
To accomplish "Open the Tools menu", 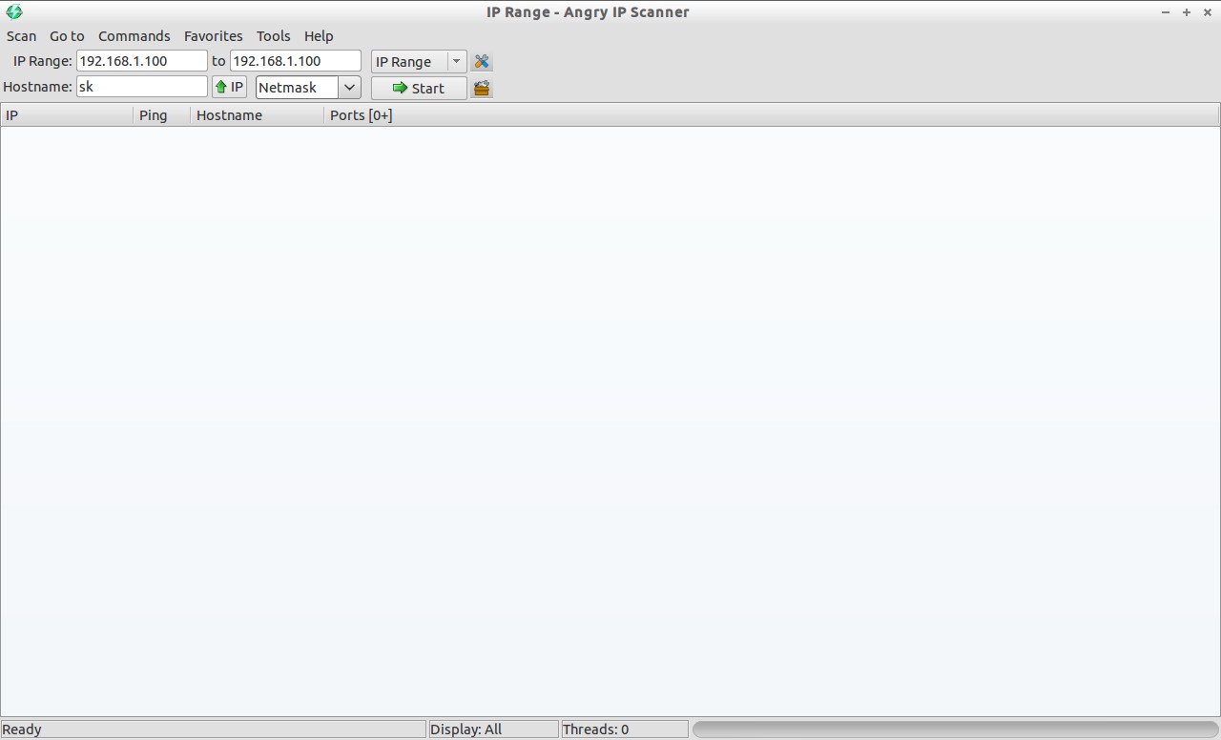I will pos(273,36).
